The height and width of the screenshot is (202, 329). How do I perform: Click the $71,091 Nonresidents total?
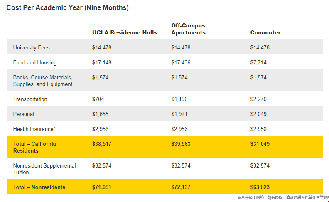coord(102,187)
